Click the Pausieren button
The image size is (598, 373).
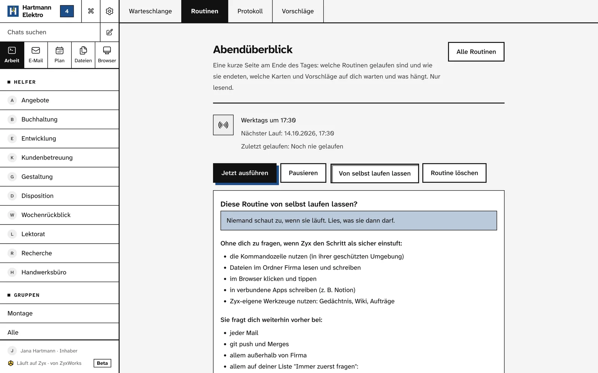303,173
